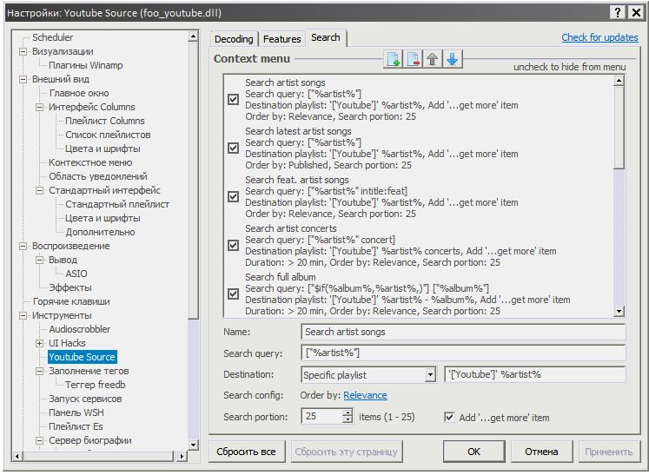Switch to the Decoding tab

click(234, 39)
